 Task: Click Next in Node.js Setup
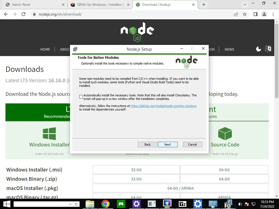coord(168,145)
